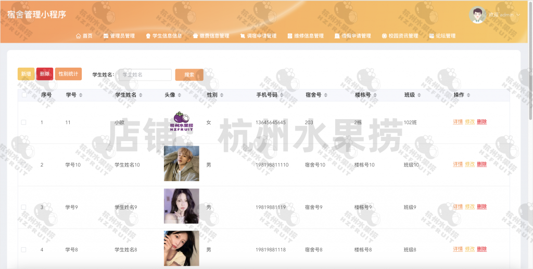Toggle the select-all checkbox in table header

(x=24, y=95)
